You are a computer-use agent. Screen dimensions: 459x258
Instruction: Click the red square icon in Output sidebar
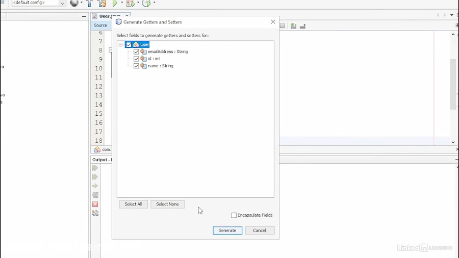coord(95,204)
